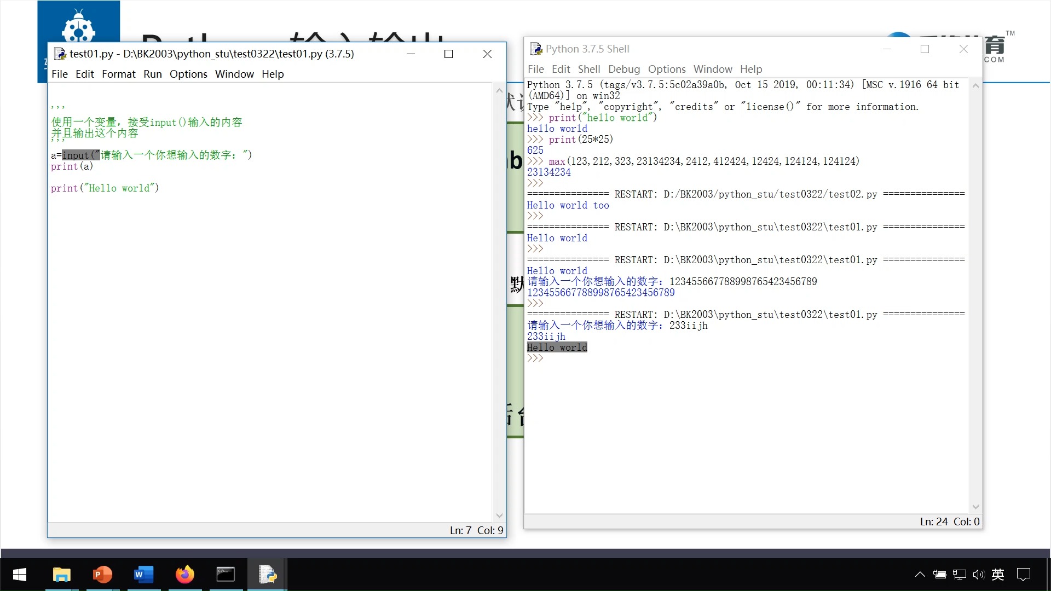This screenshot has width=1051, height=591.
Task: Open Firefox from taskbar
Action: coord(184,575)
